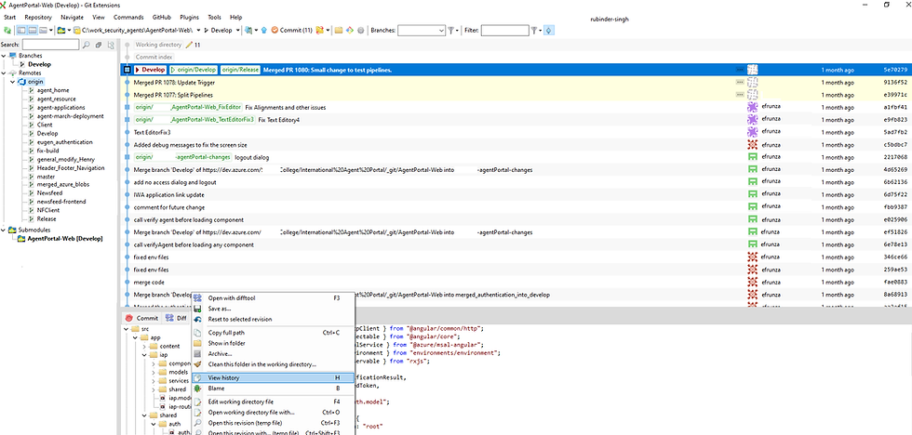Click the stash changes icon in toolbar
The height and width of the screenshot is (435, 912).
point(319,30)
